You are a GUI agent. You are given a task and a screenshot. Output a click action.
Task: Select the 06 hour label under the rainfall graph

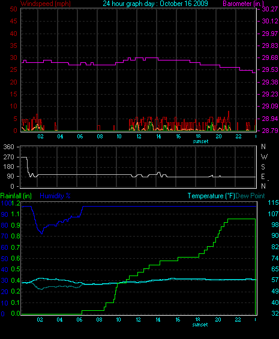[79, 320]
